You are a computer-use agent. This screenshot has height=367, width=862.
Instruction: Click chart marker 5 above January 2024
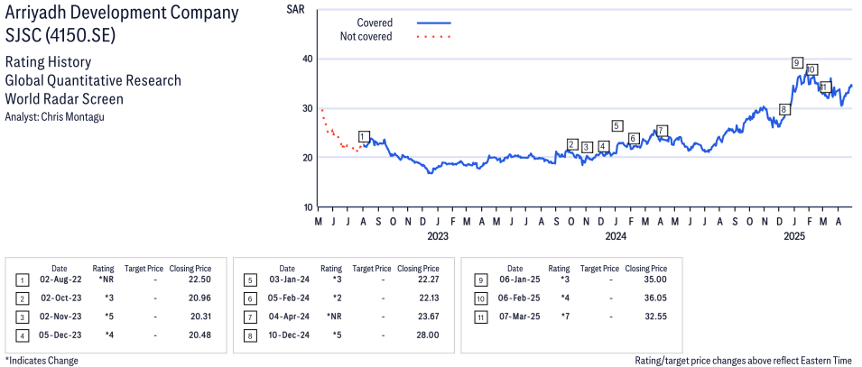[617, 126]
